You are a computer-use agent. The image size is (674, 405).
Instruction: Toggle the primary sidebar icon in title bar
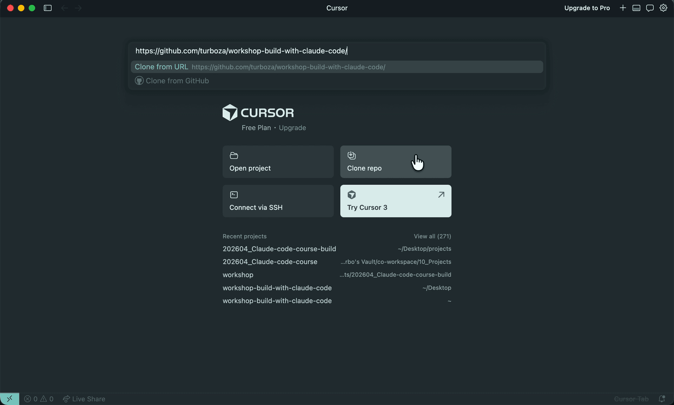pos(48,8)
